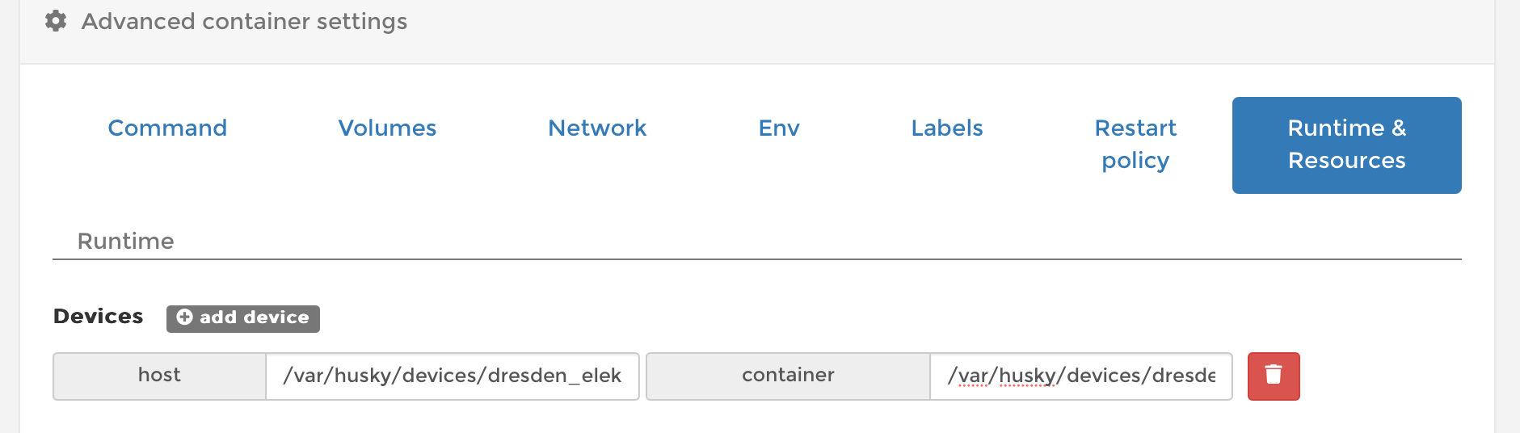Switch to the Volumes tab
This screenshot has width=1520, height=433.
[x=387, y=128]
